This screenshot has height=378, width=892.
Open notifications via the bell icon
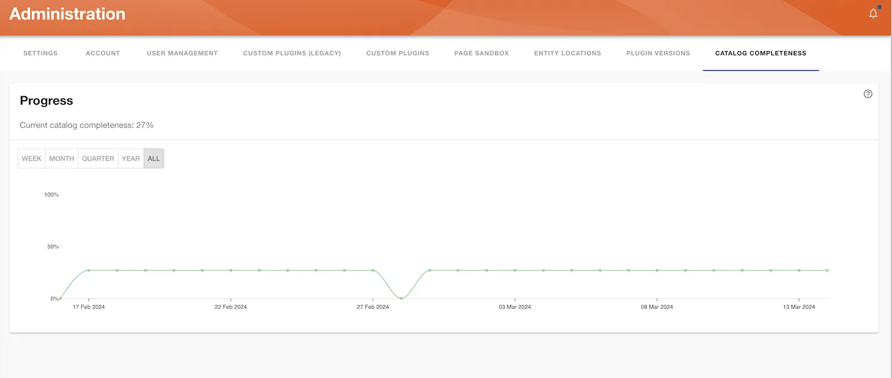[x=873, y=12]
